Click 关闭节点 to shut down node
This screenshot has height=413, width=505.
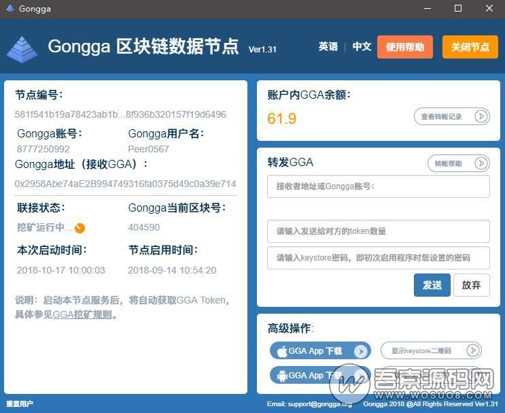click(x=470, y=47)
